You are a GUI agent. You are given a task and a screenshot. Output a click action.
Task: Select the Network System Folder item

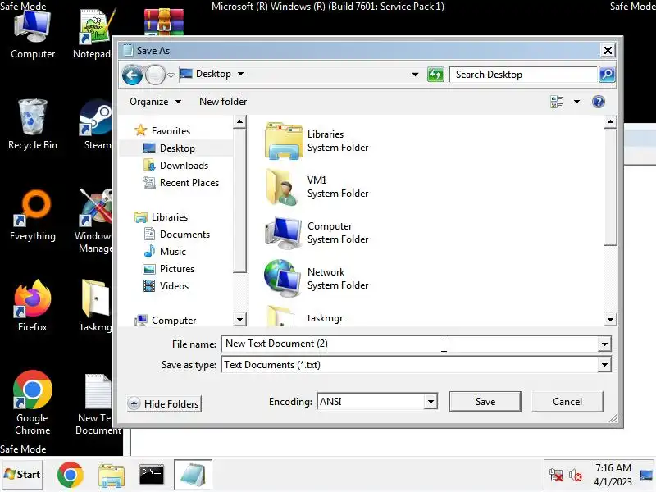(317, 279)
